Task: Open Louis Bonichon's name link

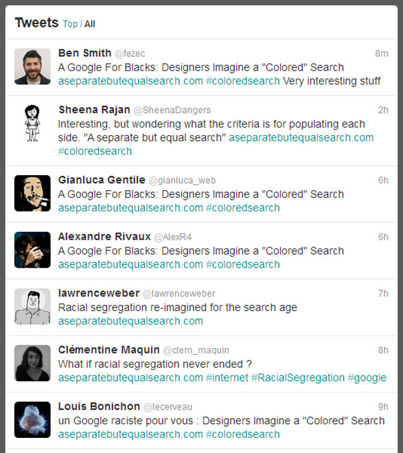Action: [99, 406]
